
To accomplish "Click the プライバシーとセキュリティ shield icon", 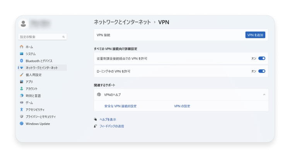I will point(21,116).
